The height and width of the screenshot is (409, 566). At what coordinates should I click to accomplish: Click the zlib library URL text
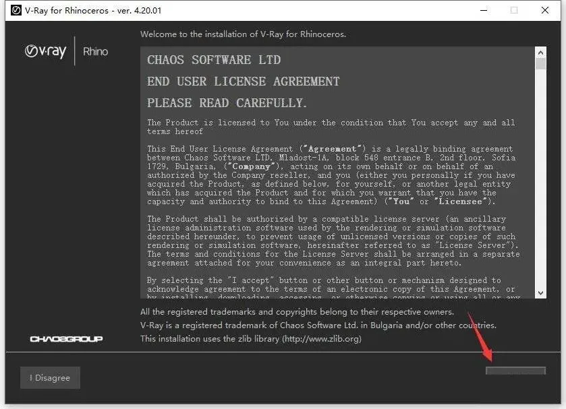pos(322,339)
